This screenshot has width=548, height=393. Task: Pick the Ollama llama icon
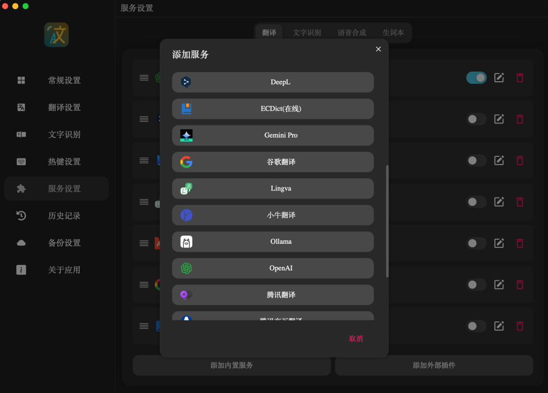186,242
